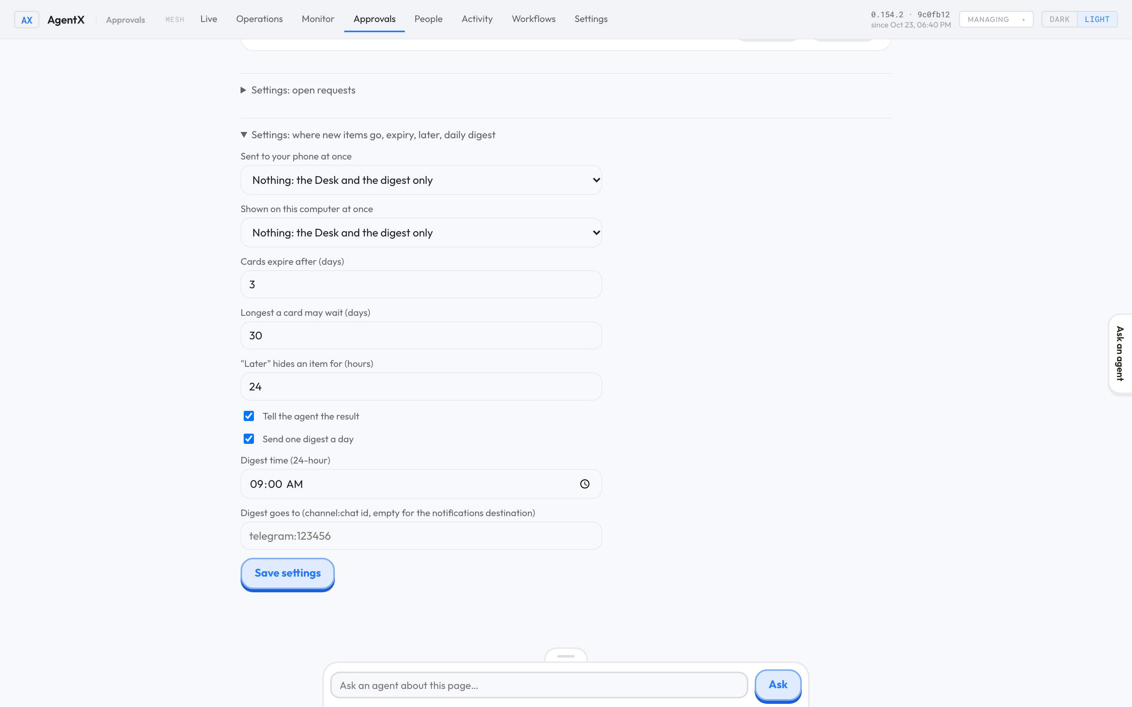The width and height of the screenshot is (1132, 707).
Task: Click the MESH label in header
Action: 175,20
